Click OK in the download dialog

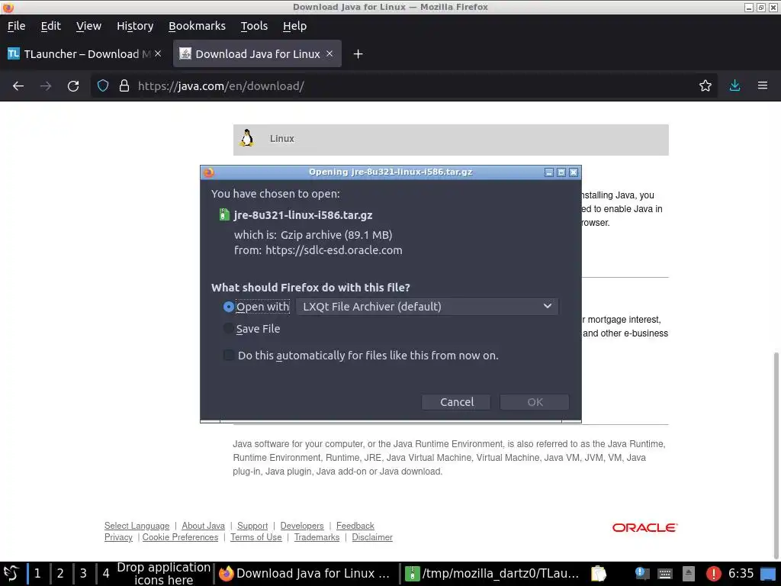pos(535,402)
